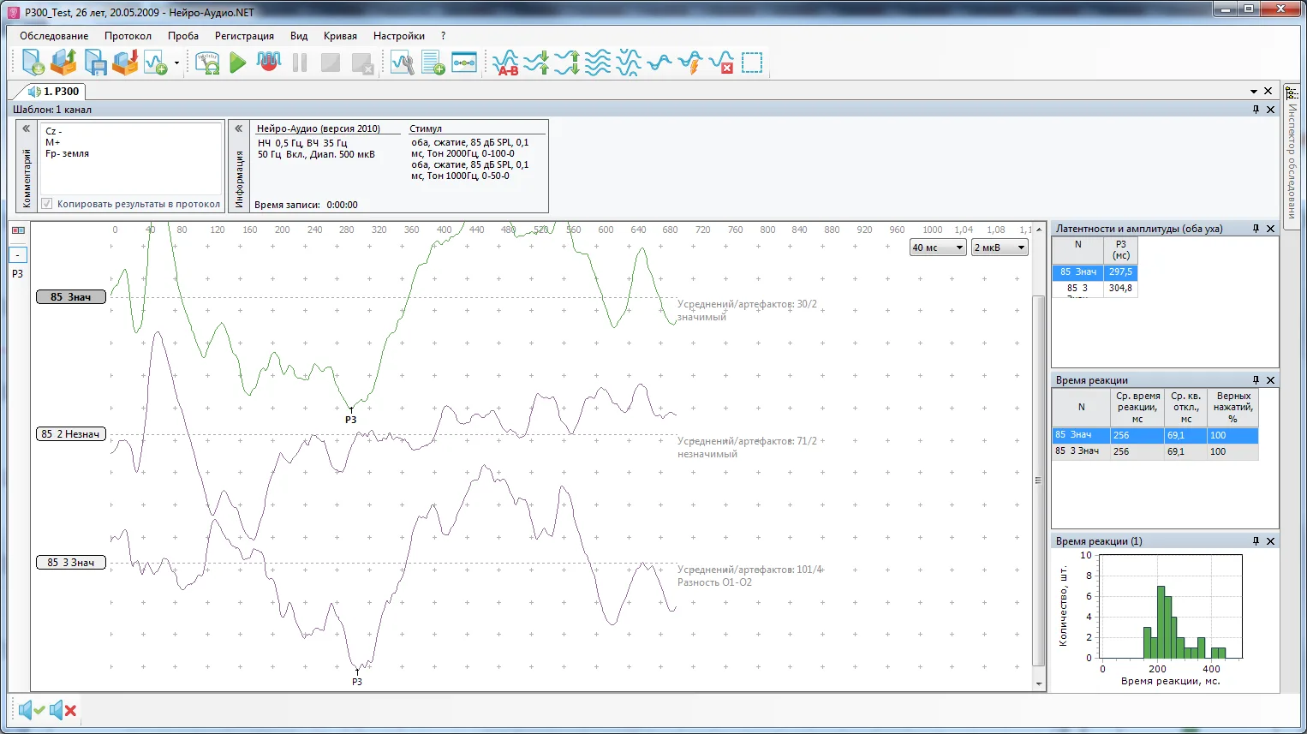Image resolution: width=1307 pixels, height=734 pixels.
Task: Select the dashed rectangle selection tool
Action: pyautogui.click(x=752, y=63)
